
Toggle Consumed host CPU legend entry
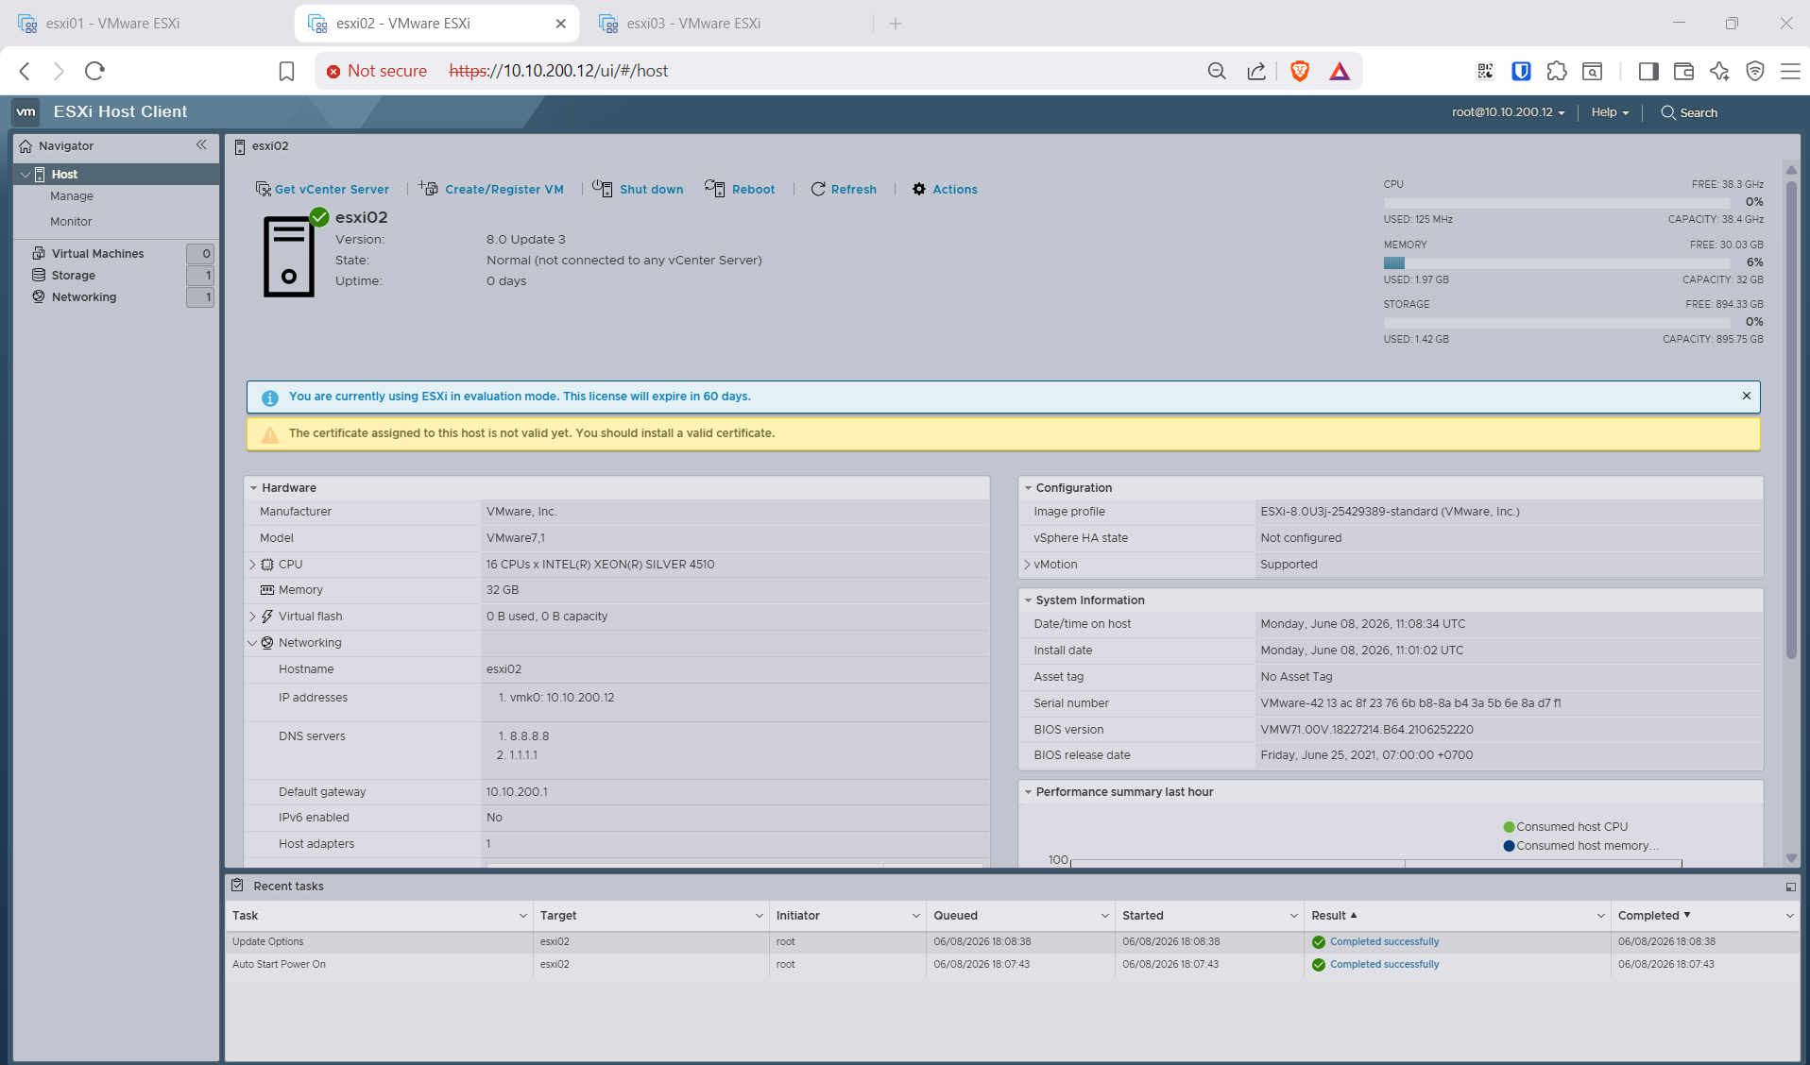coord(1565,827)
